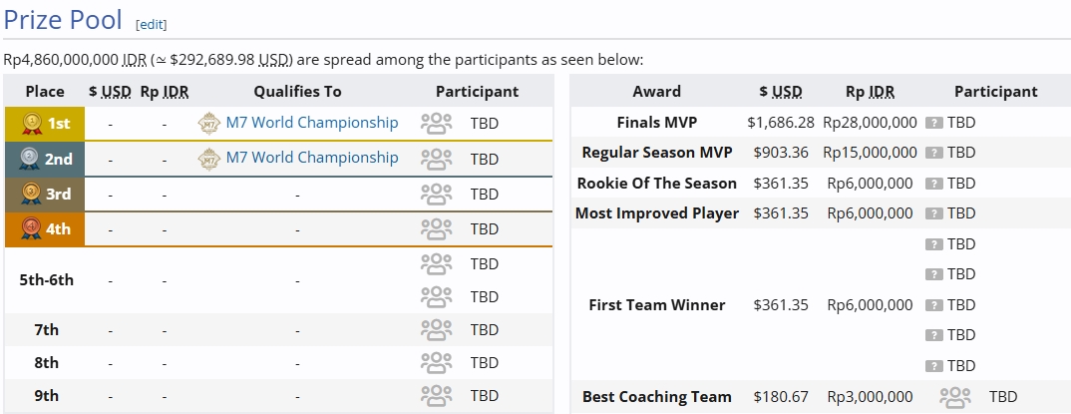This screenshot has height=414, width=1071.
Task: Click the team placeholder icon for 9th place
Action: [436, 395]
